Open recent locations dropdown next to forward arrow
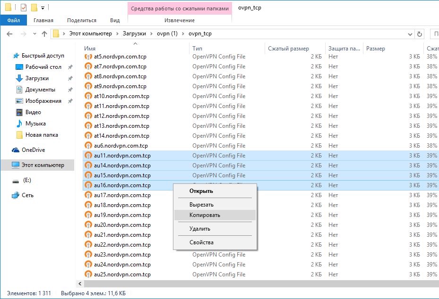Image resolution: width=439 pixels, height=299 pixels. tap(34, 34)
